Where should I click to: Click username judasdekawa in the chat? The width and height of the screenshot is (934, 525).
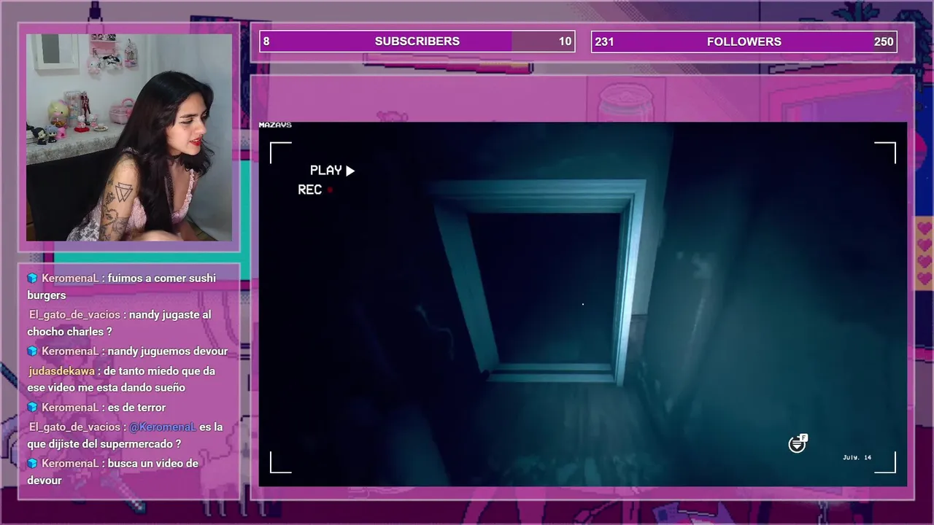[x=61, y=370]
